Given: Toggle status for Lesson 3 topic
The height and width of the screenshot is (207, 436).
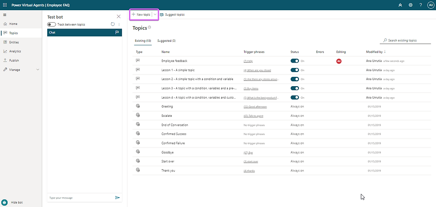Looking at the screenshot, I should [295, 88].
